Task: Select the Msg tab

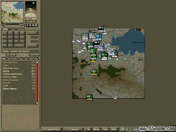Action: (x=36, y=58)
